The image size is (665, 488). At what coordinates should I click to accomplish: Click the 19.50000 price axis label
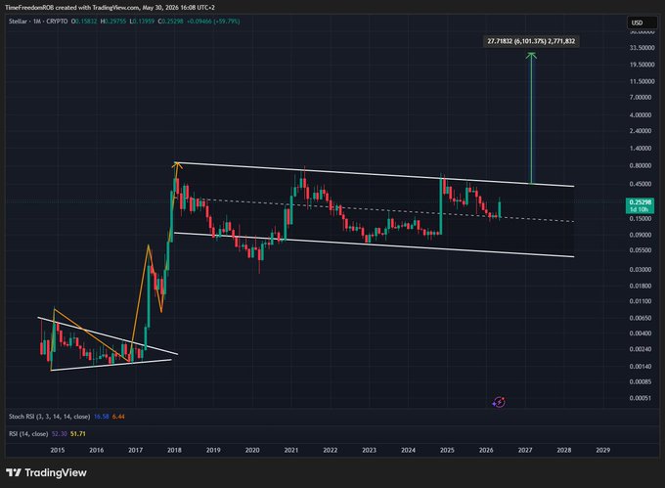(x=643, y=65)
